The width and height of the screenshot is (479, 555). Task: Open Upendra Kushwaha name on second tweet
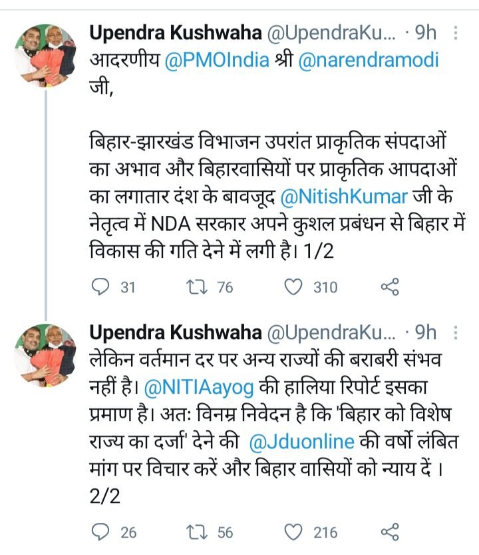pos(175,331)
